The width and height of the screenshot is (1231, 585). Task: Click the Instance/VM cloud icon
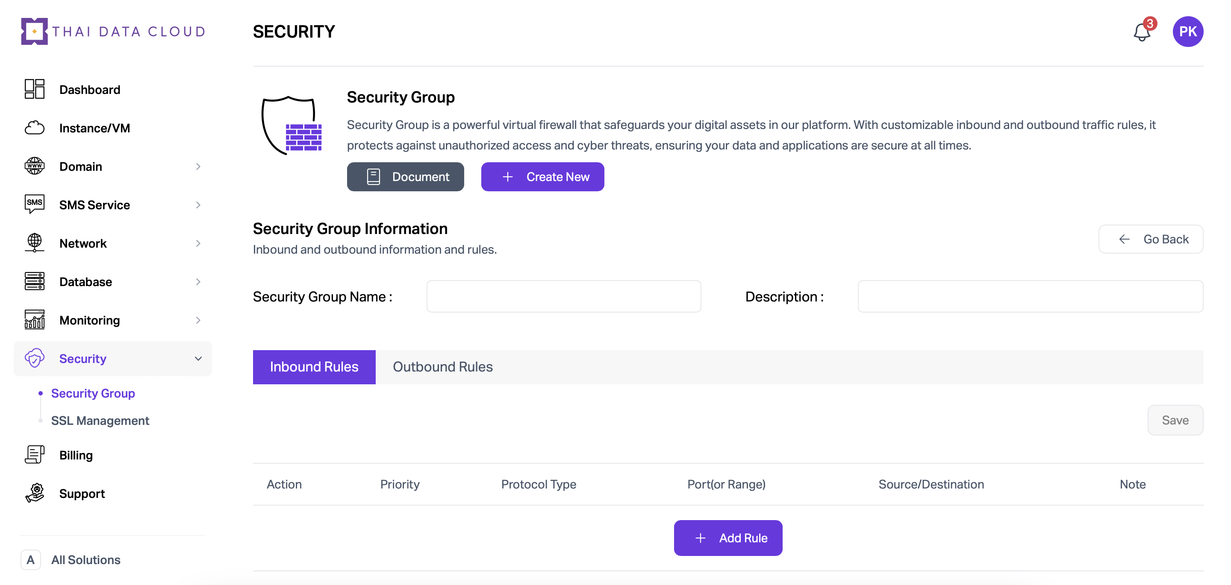click(x=34, y=128)
